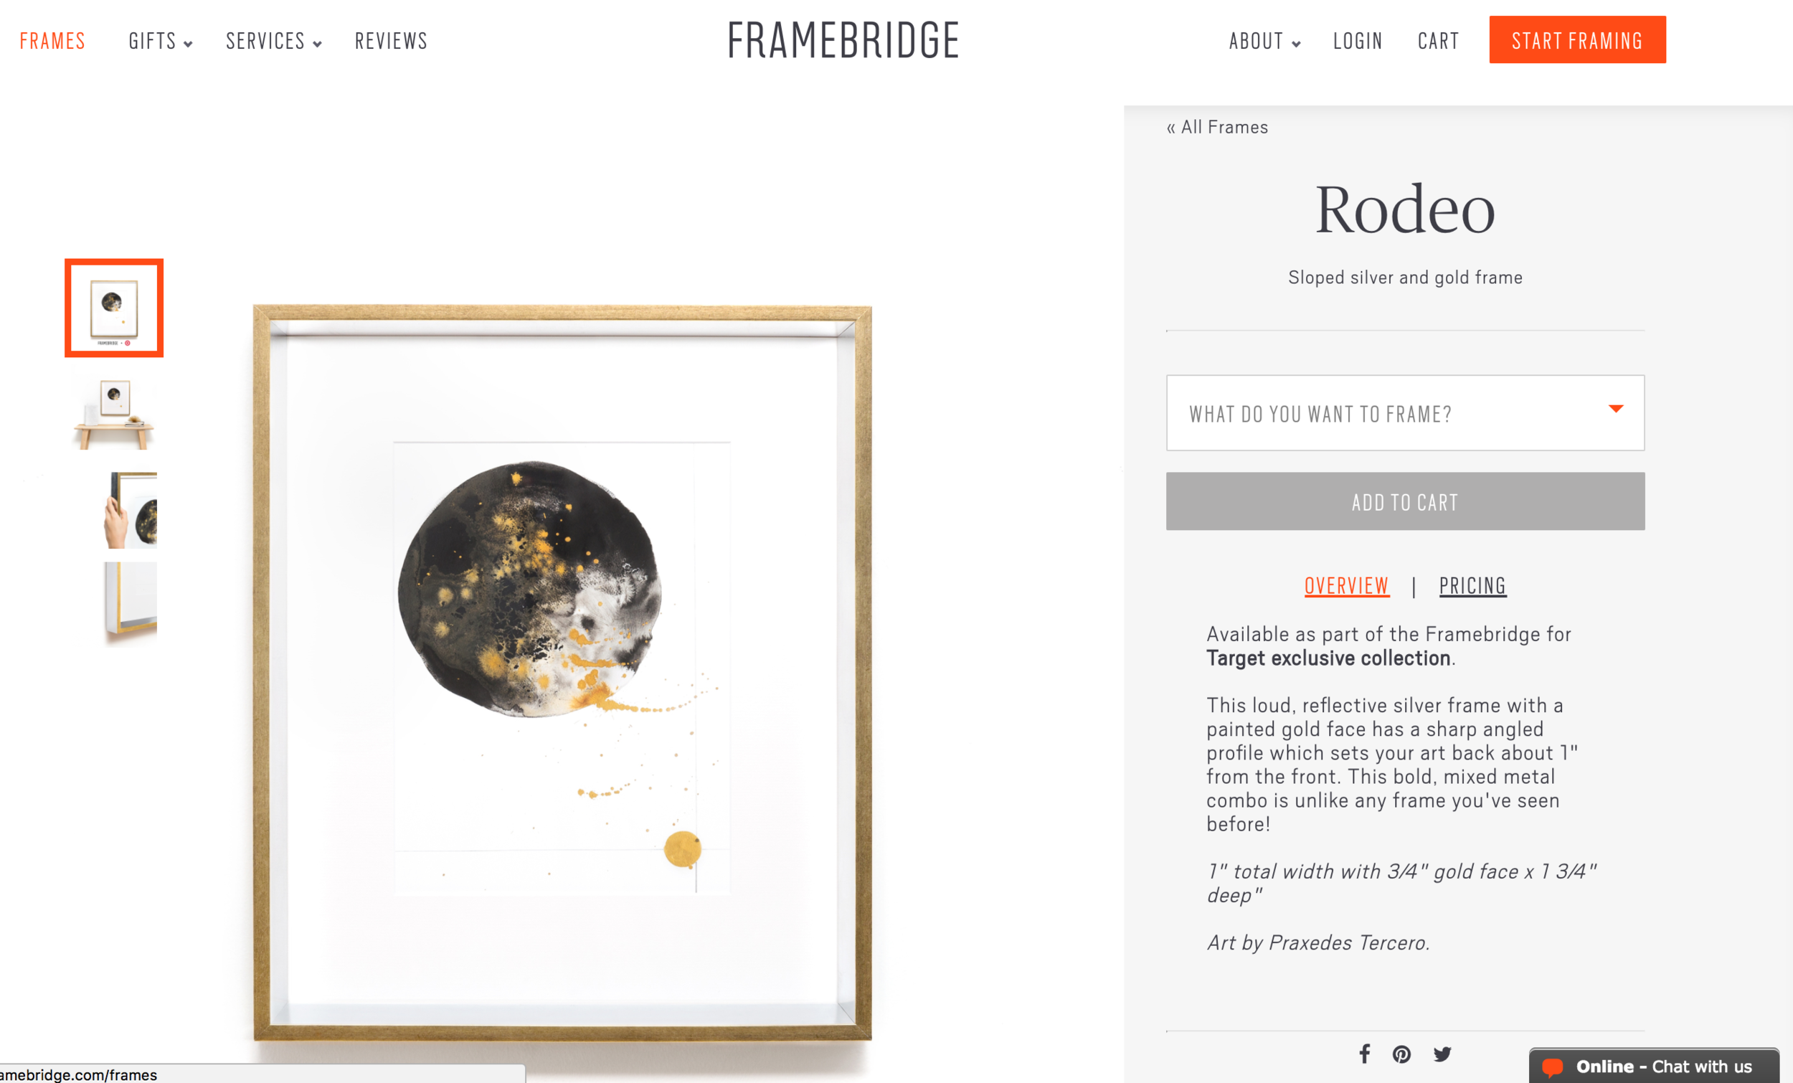1793x1083 pixels.
Task: Click the back arrow to All Frames
Action: coord(1216,127)
